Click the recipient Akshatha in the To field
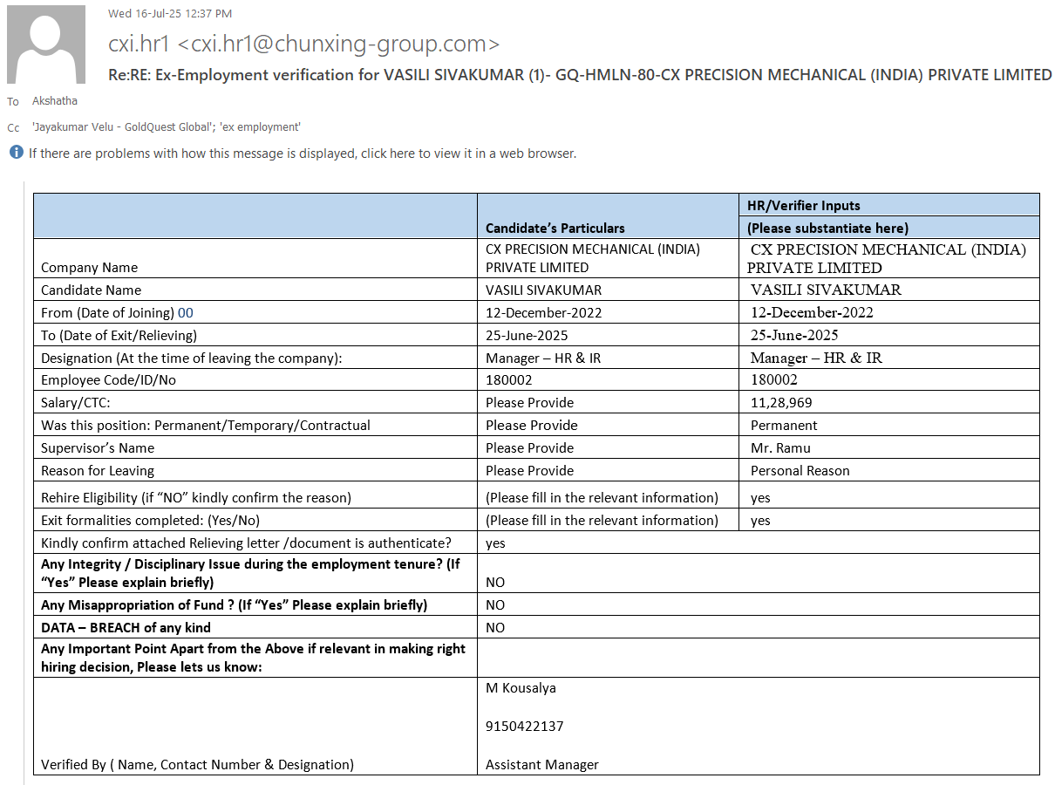 (x=55, y=101)
